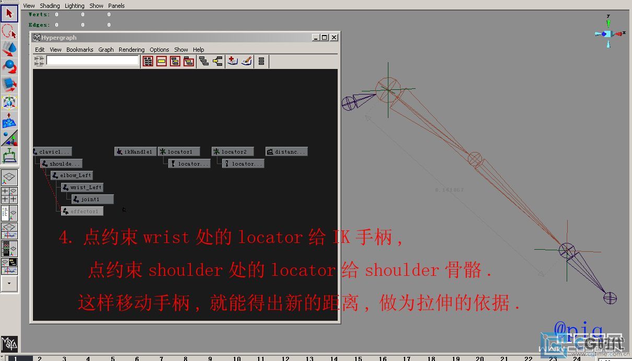Click Hypergraph name filter input field

[93, 61]
